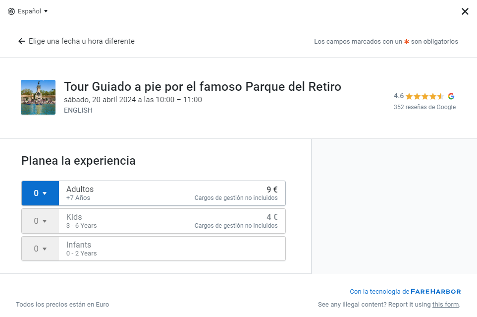Click the Infants 0 - 2 Years label
Screen dimensions: 477x317
click(x=81, y=249)
